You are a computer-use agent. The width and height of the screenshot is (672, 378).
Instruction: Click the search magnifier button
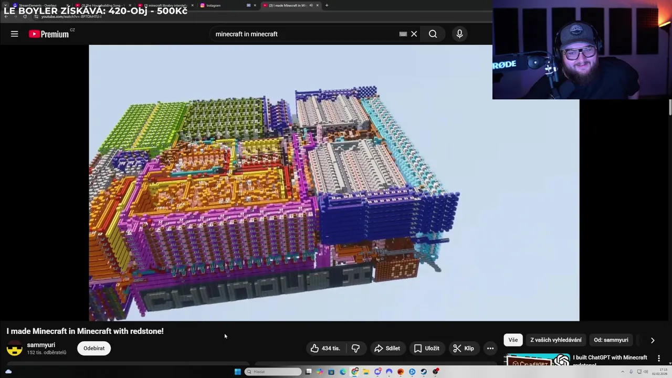433,34
